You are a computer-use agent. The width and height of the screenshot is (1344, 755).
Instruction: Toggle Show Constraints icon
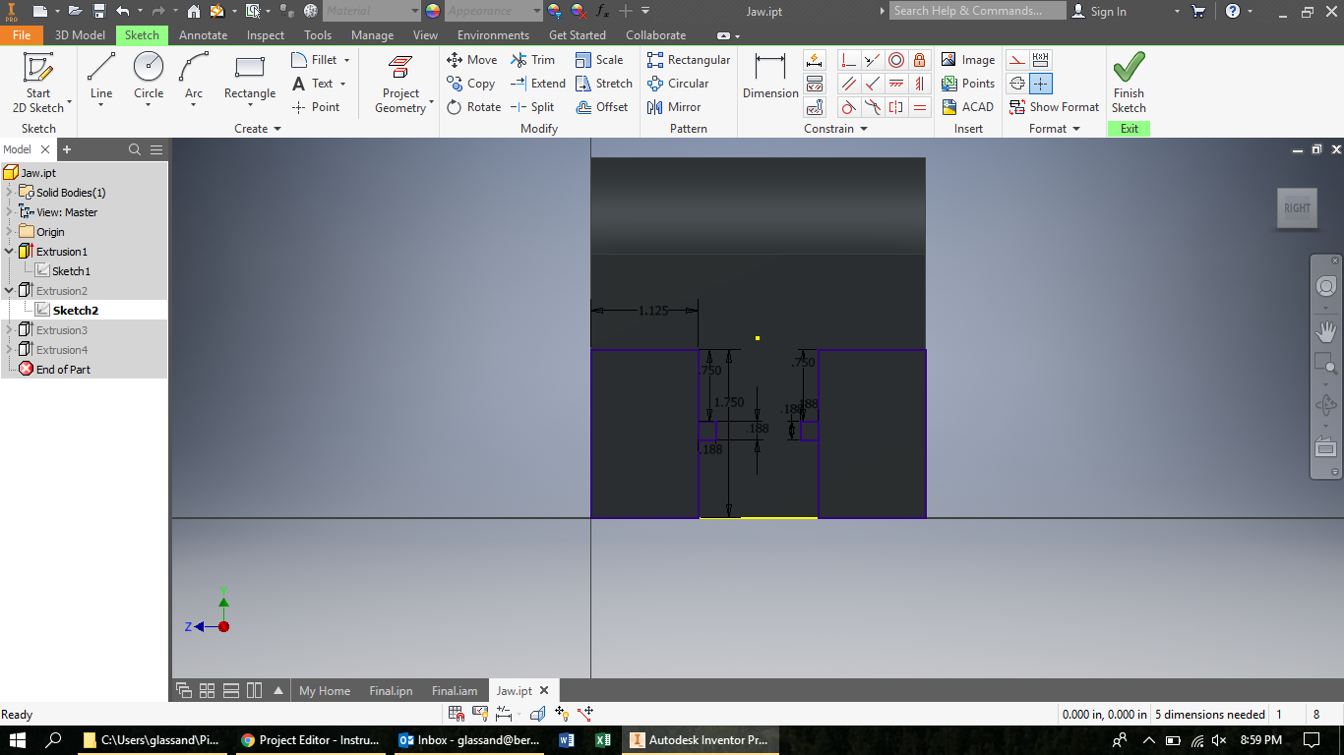point(814,84)
